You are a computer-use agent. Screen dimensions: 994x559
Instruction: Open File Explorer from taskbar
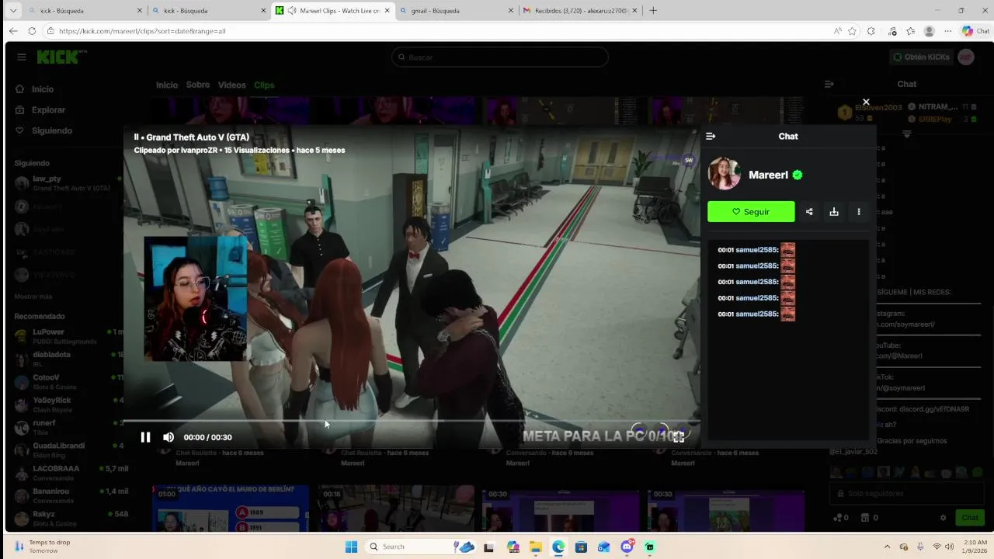[535, 547]
